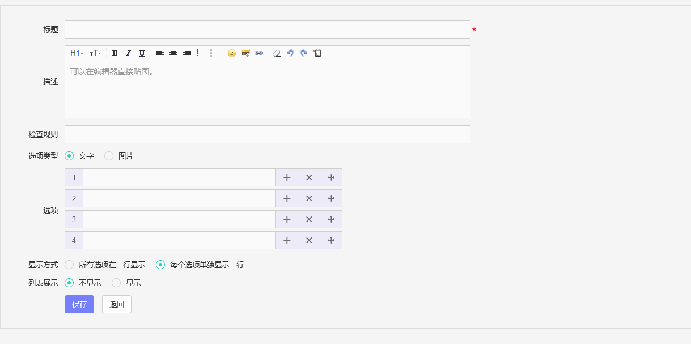Toggle bold formatting in the editor toolbar
Viewport: 691px width, 344px height.
coord(115,53)
